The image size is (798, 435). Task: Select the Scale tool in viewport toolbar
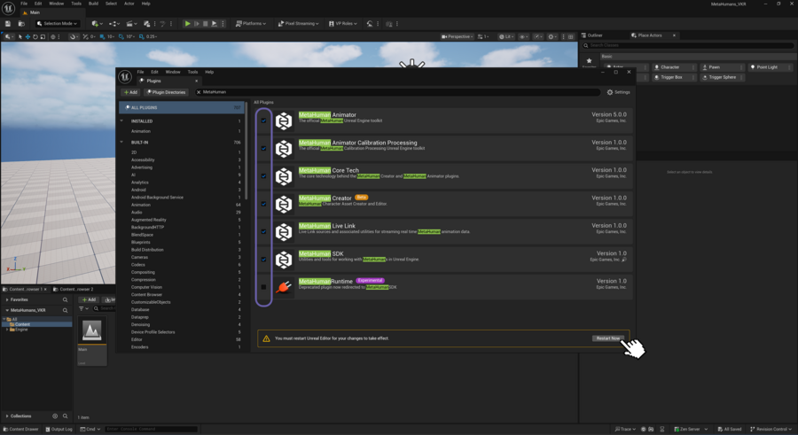tap(43, 36)
